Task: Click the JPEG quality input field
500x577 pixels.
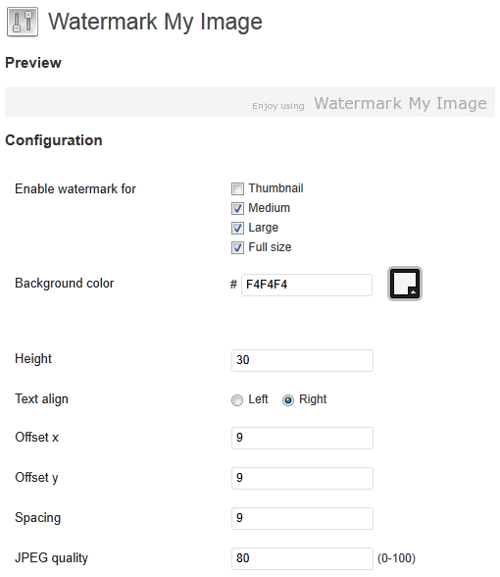Action: coord(302,558)
